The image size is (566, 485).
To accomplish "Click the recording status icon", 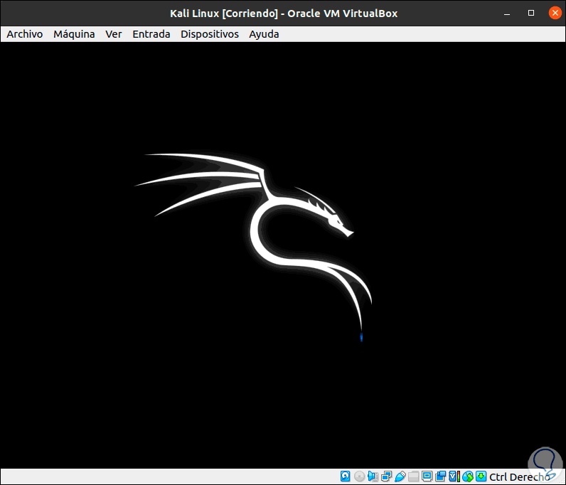I will point(440,476).
